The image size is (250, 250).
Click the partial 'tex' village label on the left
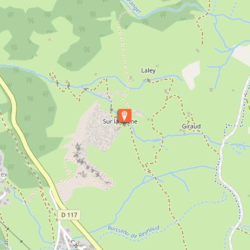tap(4, 174)
